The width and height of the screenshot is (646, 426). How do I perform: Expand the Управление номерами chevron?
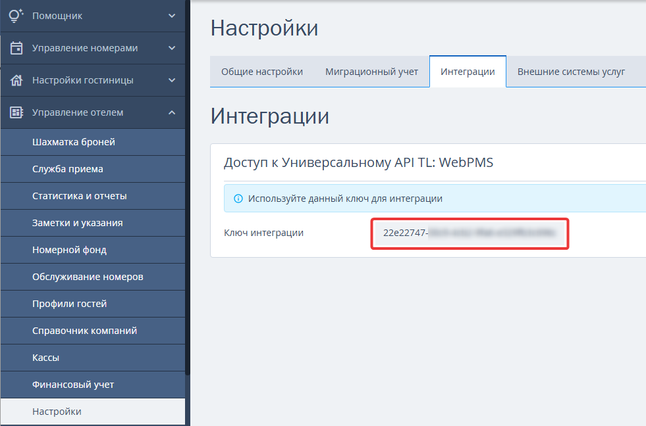(172, 48)
